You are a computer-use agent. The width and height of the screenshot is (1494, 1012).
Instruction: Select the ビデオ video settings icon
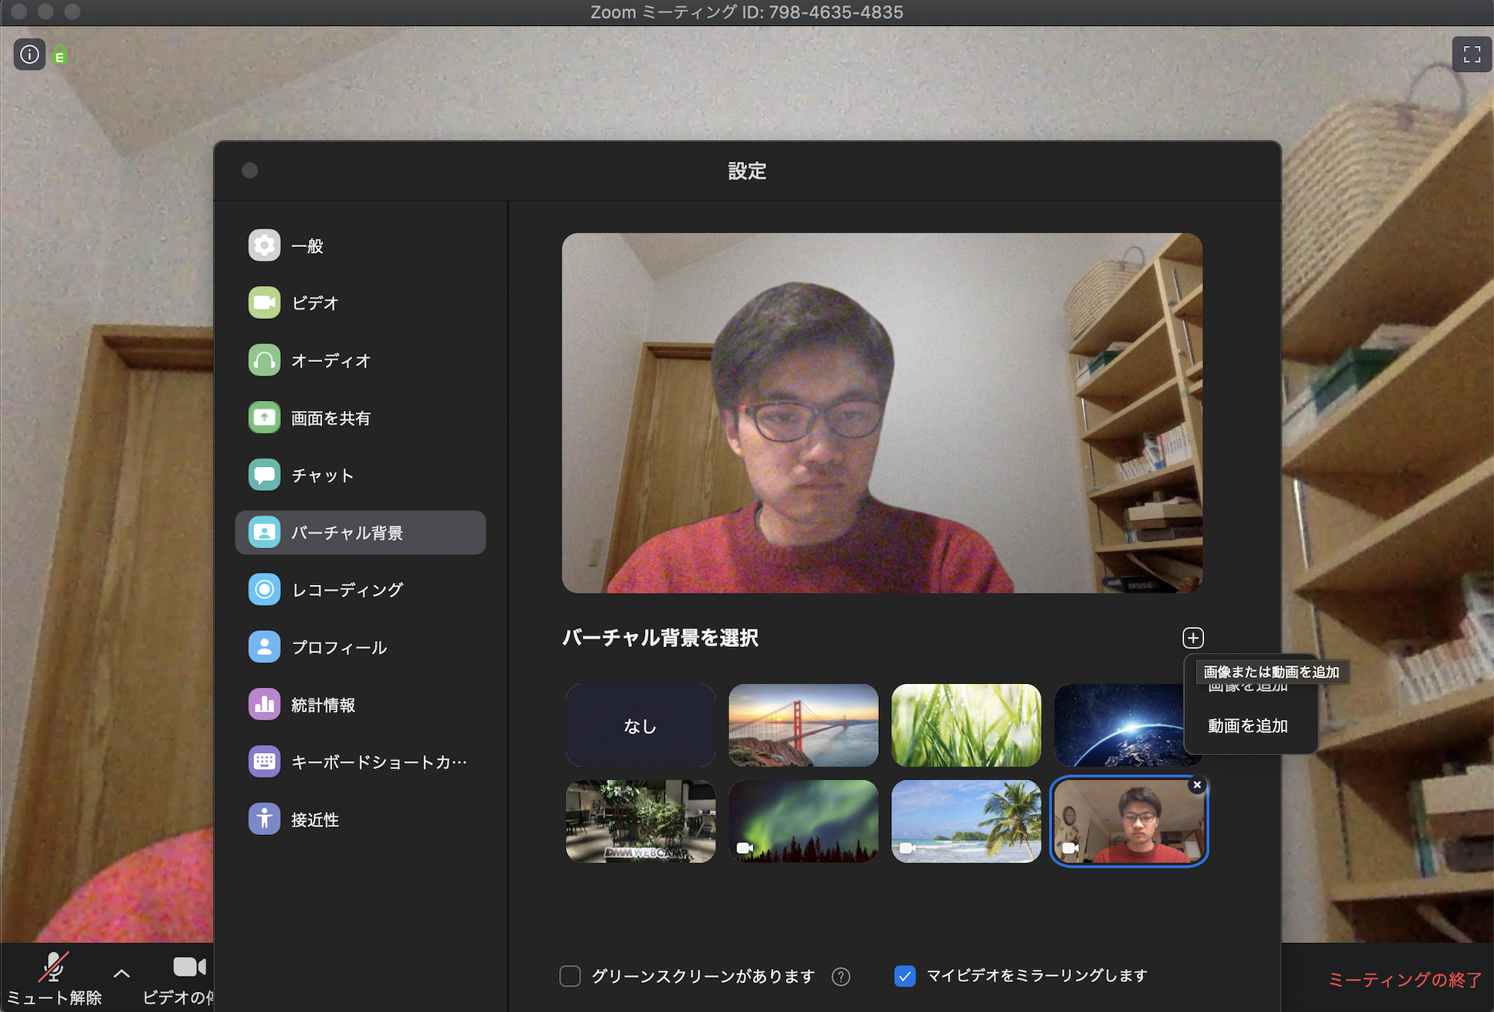pos(264,303)
